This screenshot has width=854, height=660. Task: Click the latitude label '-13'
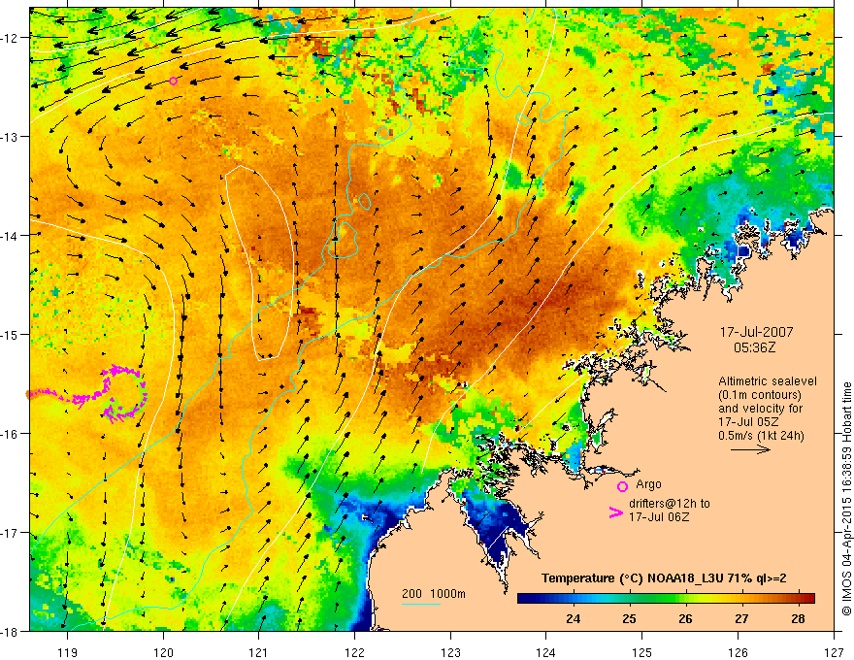(10, 136)
